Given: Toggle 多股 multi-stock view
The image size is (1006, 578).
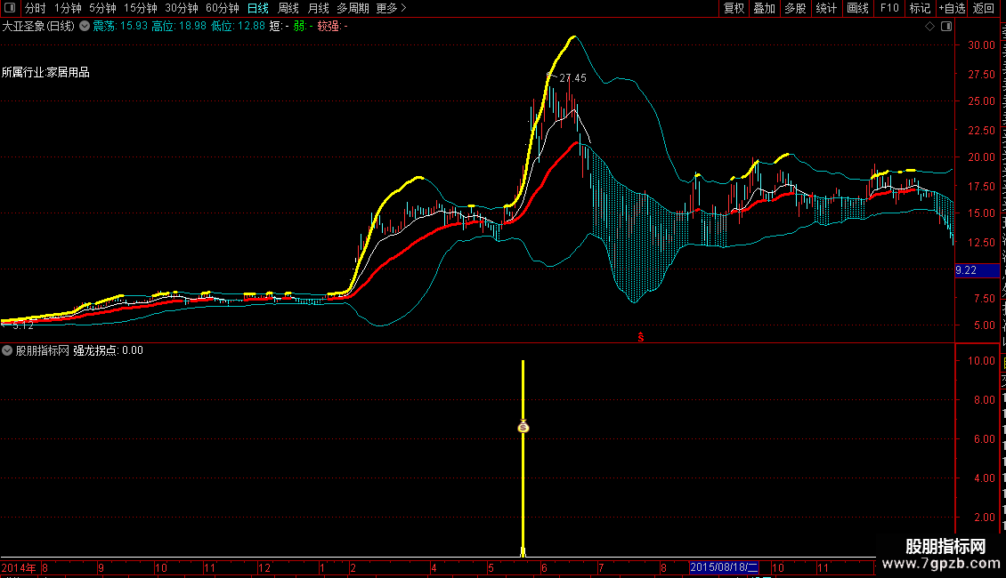Looking at the screenshot, I should pyautogui.click(x=795, y=8).
